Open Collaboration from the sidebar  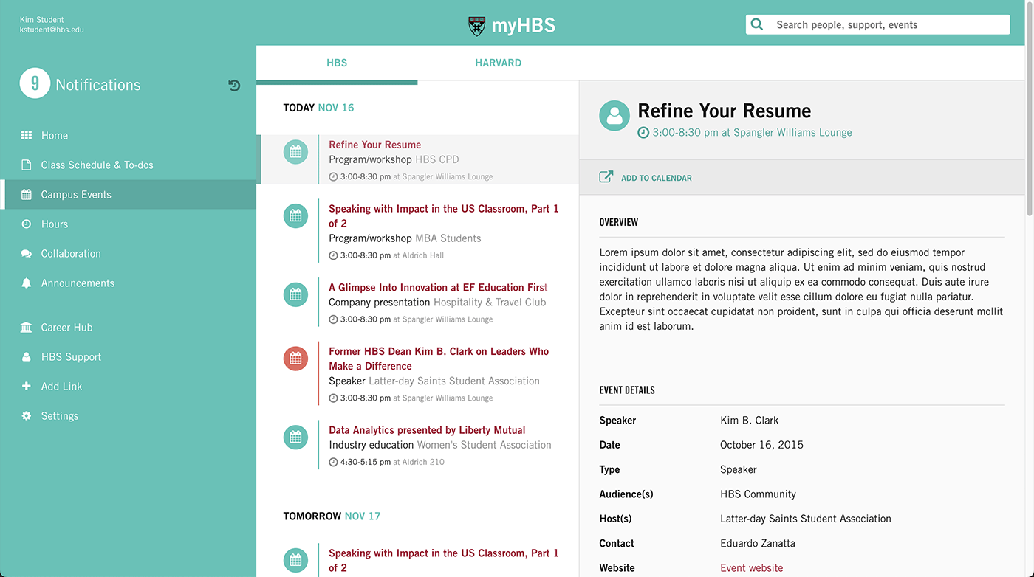[70, 253]
